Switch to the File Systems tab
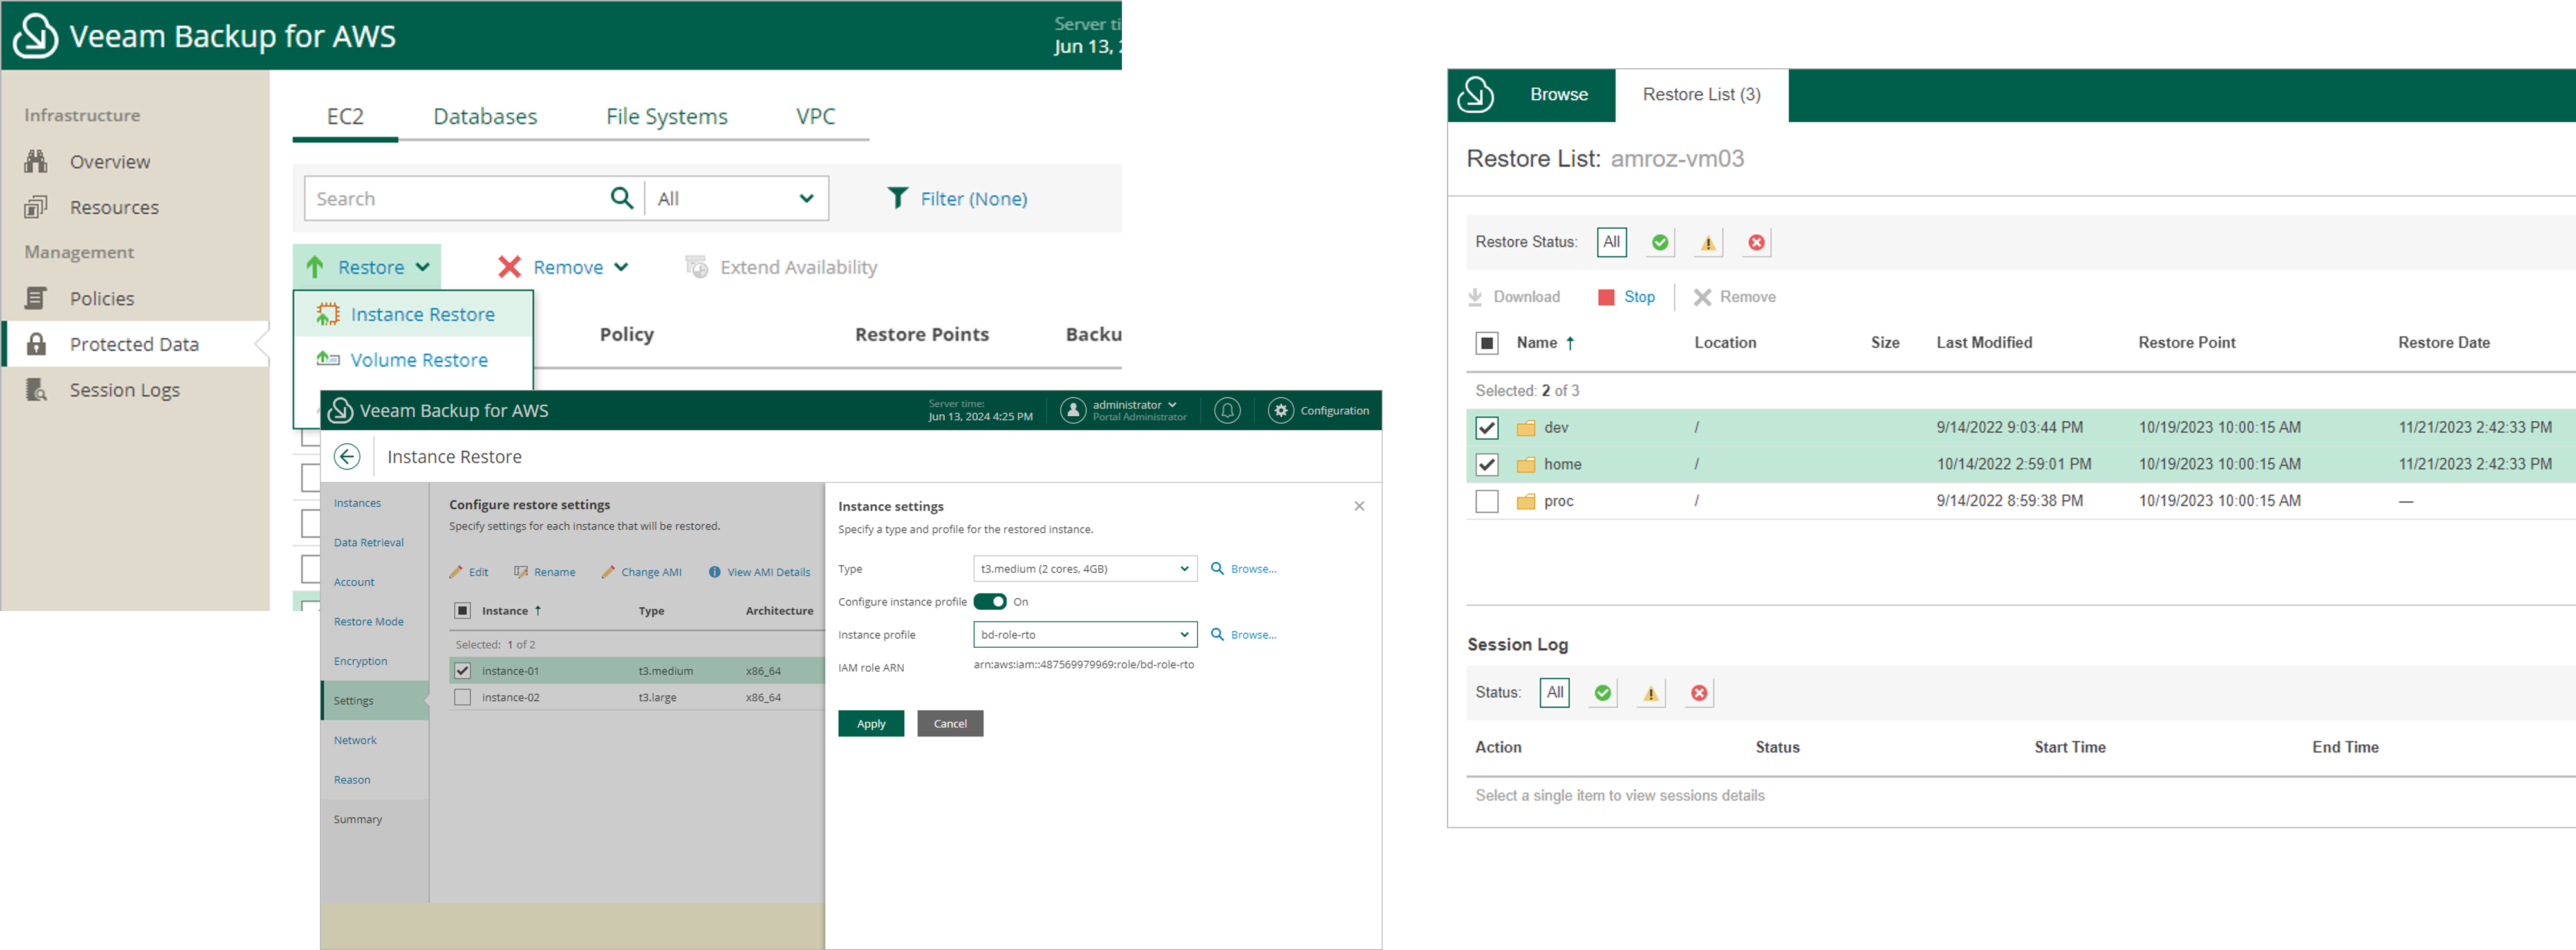This screenshot has height=950, width=2576. click(x=667, y=117)
